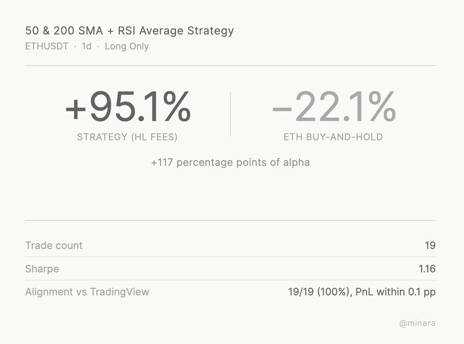The height and width of the screenshot is (344, 464).
Task: Click the strategy title '50 & 200 SMA + RSI Average Strategy'
Action: [129, 31]
